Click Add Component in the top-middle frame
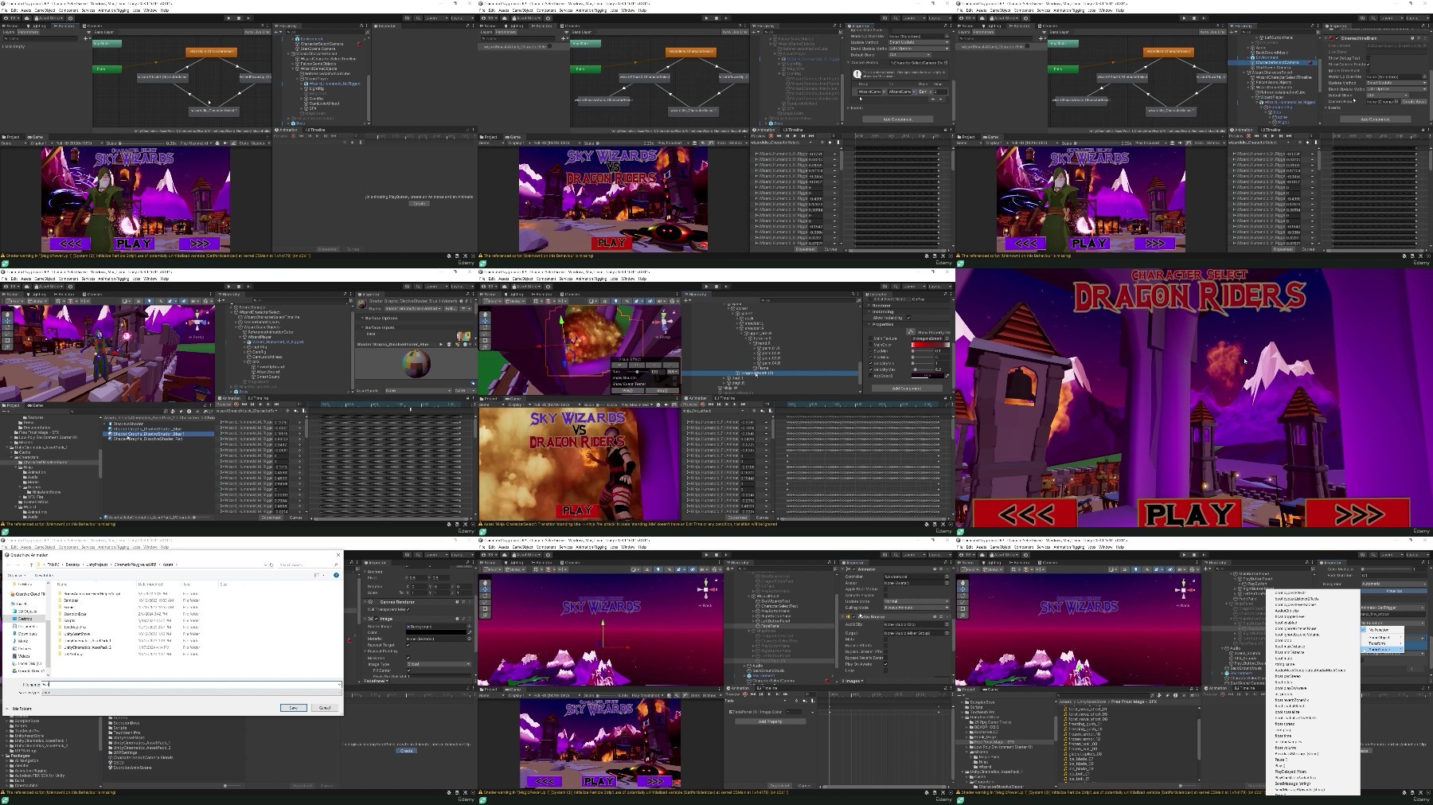The height and width of the screenshot is (805, 1433). pyautogui.click(x=897, y=119)
